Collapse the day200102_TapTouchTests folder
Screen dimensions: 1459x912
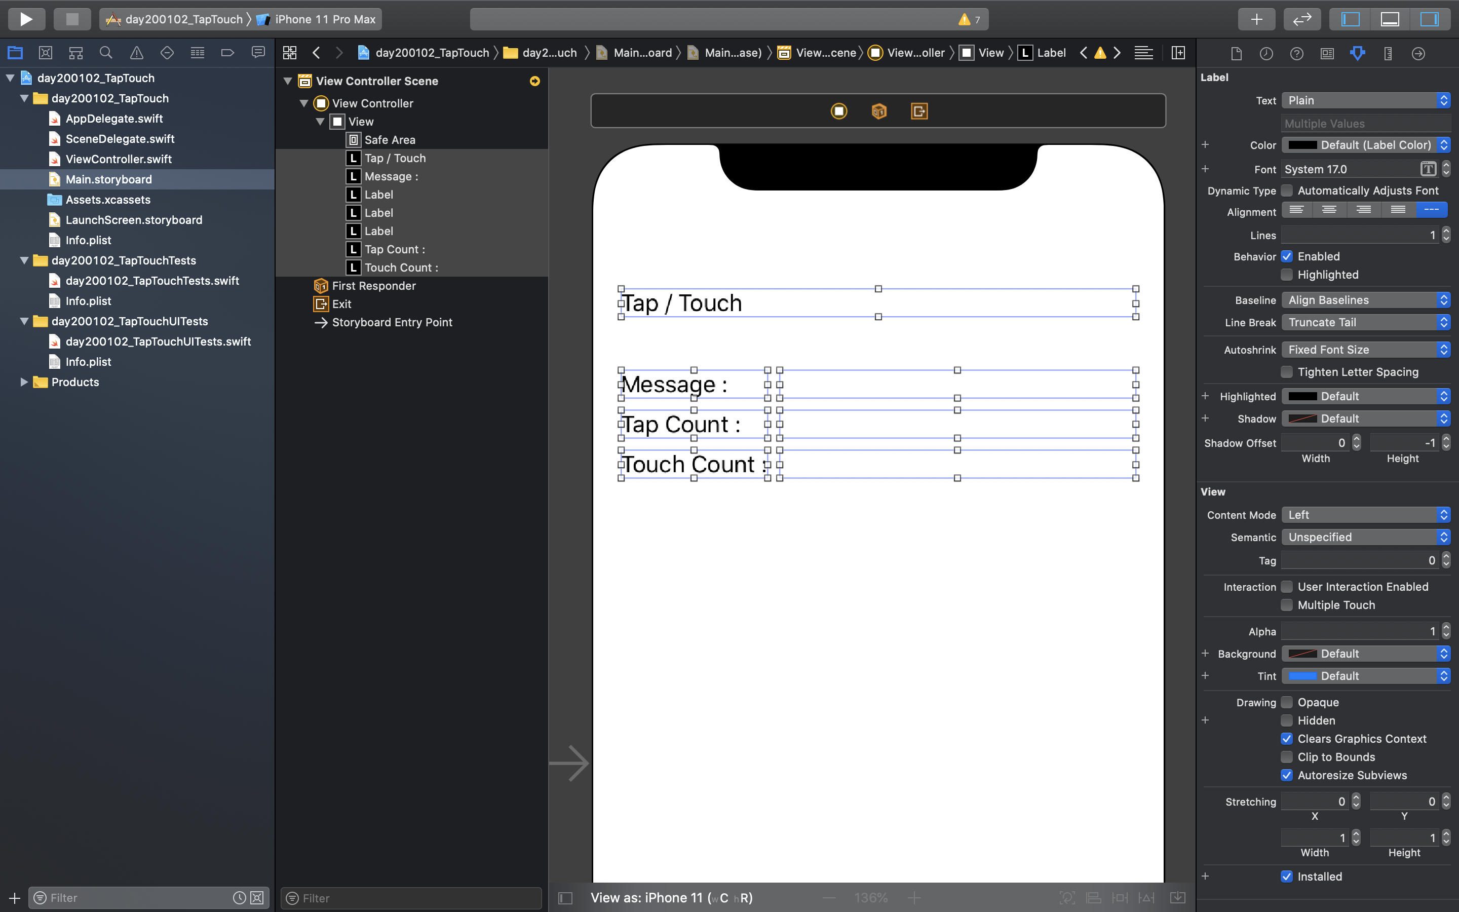tap(24, 260)
